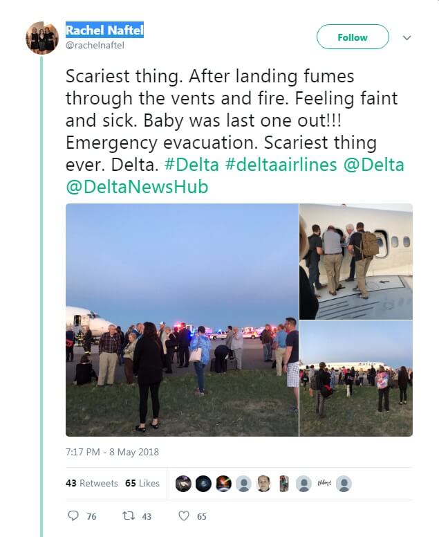Image resolution: width=439 pixels, height=537 pixels.
Task: View the bottom-right photo of the evacuated crowd
Action: click(x=356, y=378)
